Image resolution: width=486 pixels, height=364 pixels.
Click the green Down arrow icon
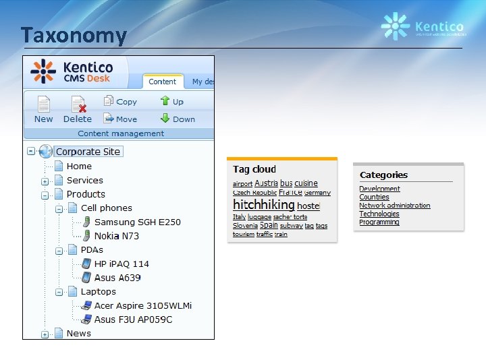[165, 118]
